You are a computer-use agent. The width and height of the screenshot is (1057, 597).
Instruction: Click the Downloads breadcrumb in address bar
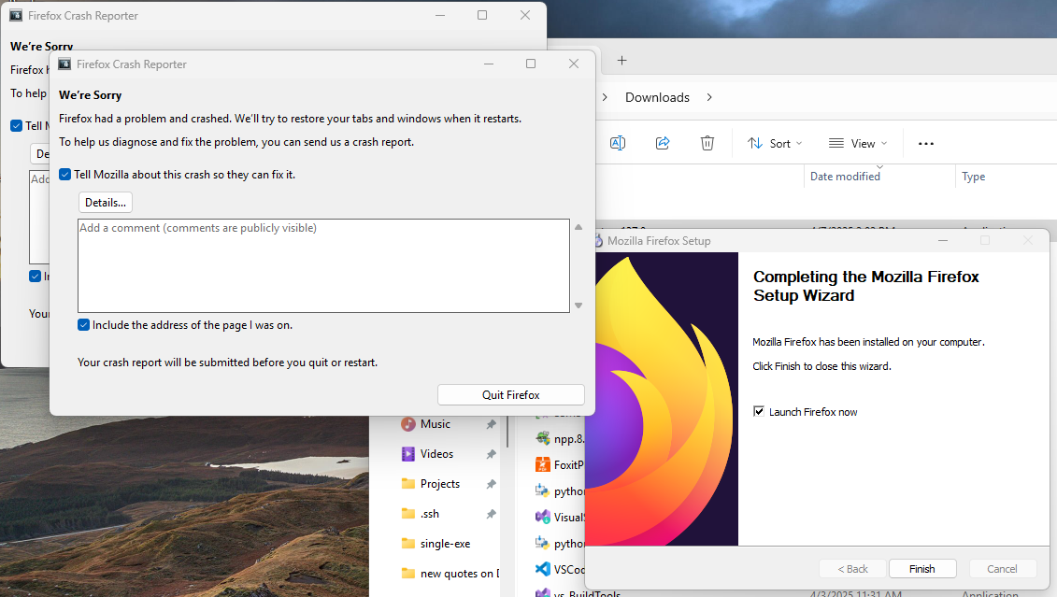pos(657,98)
